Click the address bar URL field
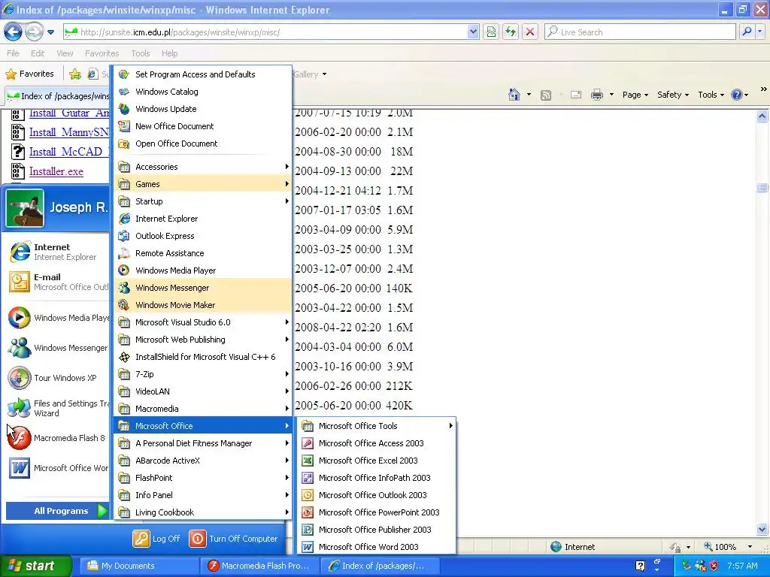 pyautogui.click(x=265, y=32)
